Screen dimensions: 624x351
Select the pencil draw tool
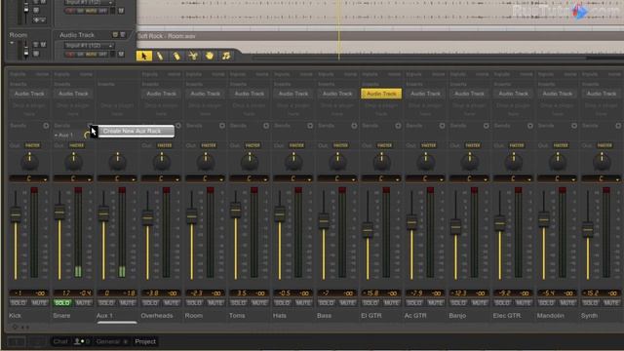pos(160,56)
